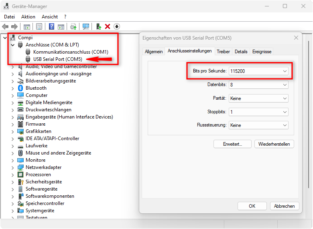Open the Aktion menu
Image resolution: width=313 pixels, height=229 pixels.
click(28, 17)
